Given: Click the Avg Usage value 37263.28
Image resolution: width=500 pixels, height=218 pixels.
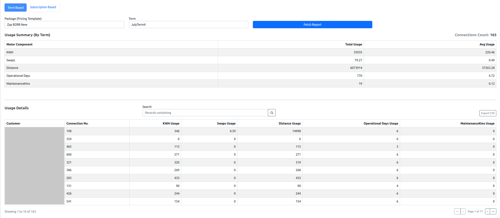Looking at the screenshot, I should coord(488,68).
